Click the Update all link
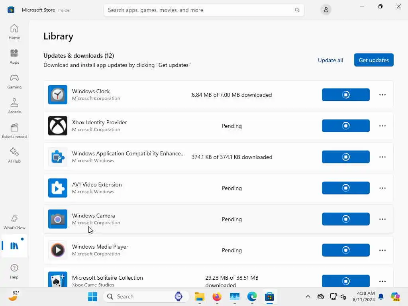The image size is (408, 306). coord(330,60)
